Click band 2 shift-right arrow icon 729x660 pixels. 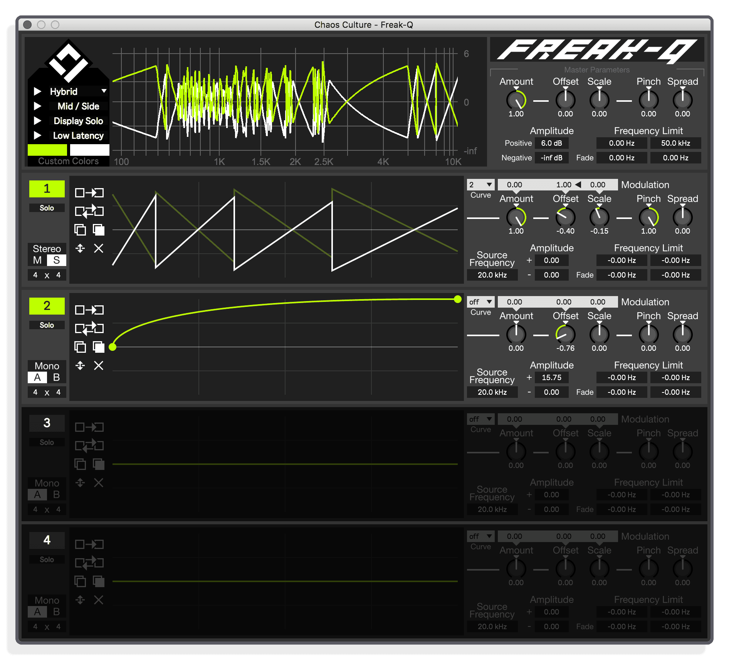point(89,310)
